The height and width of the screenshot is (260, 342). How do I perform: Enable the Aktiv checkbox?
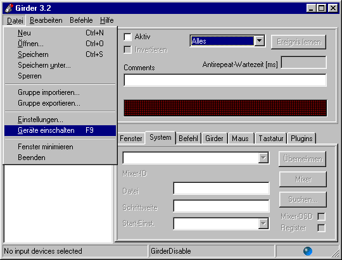click(x=127, y=37)
